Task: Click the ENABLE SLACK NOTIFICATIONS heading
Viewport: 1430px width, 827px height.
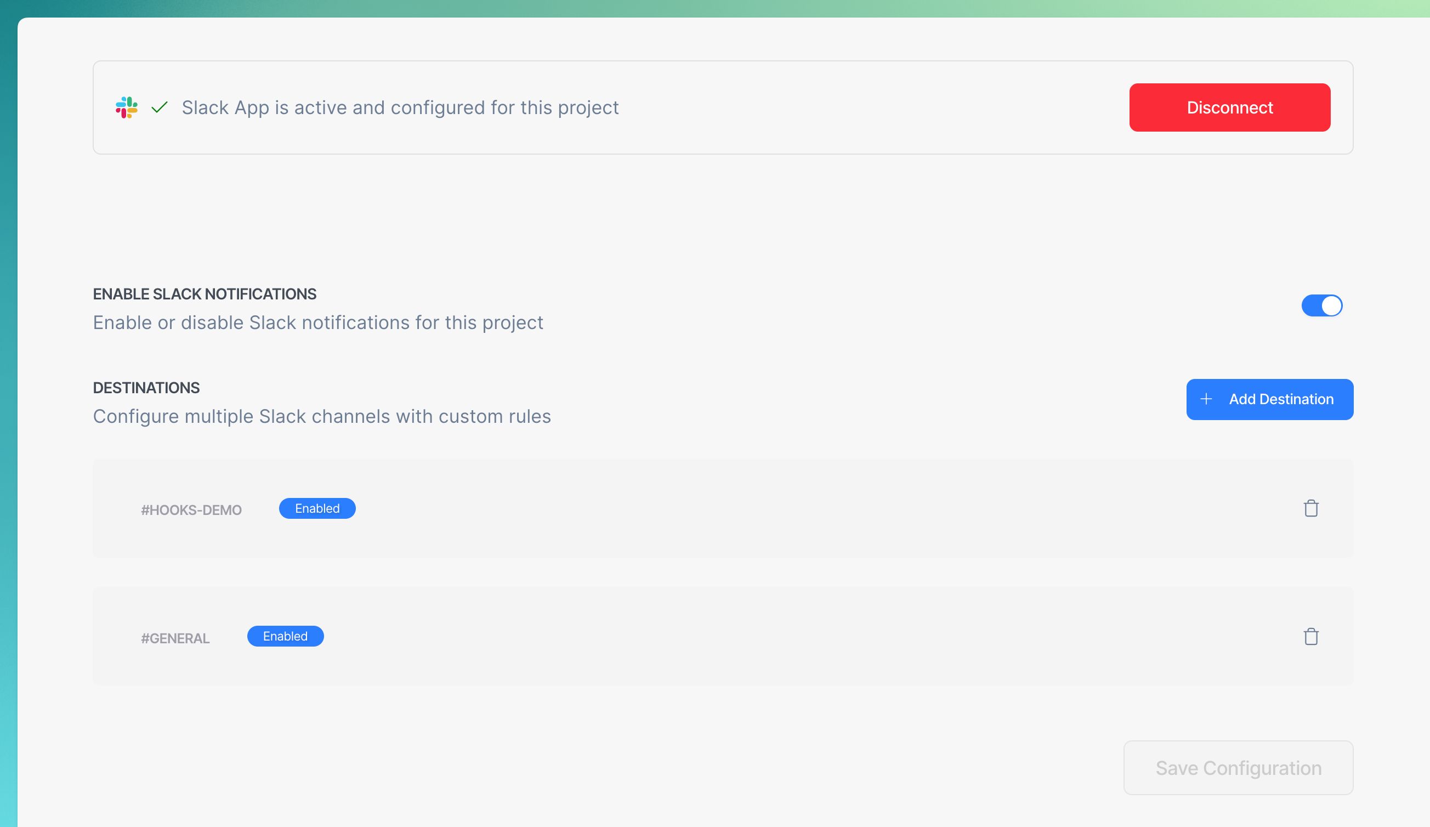Action: click(205, 294)
